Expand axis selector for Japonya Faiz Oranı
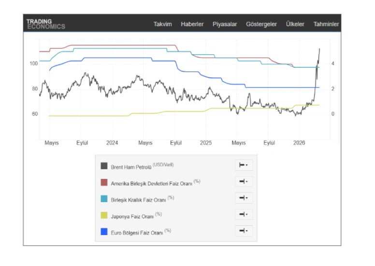The height and width of the screenshot is (266, 375). (x=244, y=215)
